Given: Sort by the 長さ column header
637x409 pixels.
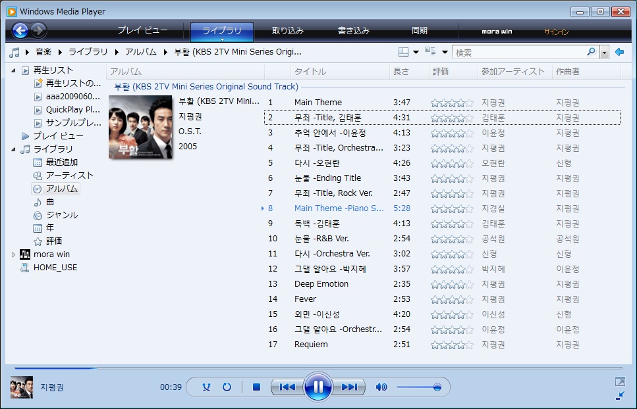Looking at the screenshot, I should [x=409, y=72].
